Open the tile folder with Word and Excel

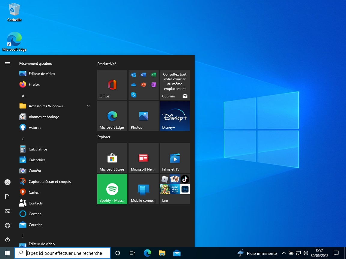click(144, 85)
